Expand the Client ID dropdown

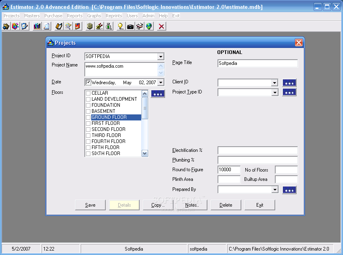274,83
